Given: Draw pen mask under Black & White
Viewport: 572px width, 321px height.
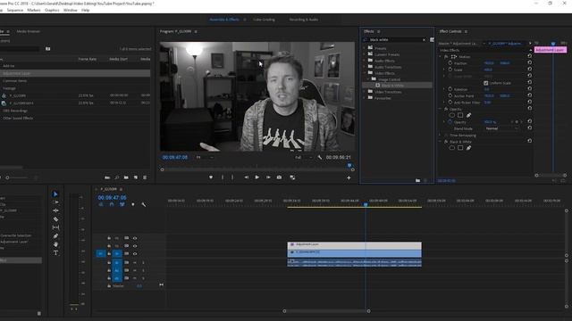Looking at the screenshot, I should [468, 148].
